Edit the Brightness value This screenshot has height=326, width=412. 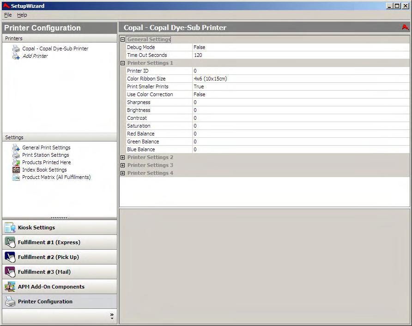pyautogui.click(x=301, y=110)
